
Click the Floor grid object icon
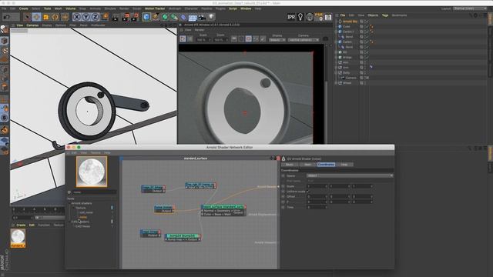(193, 17)
